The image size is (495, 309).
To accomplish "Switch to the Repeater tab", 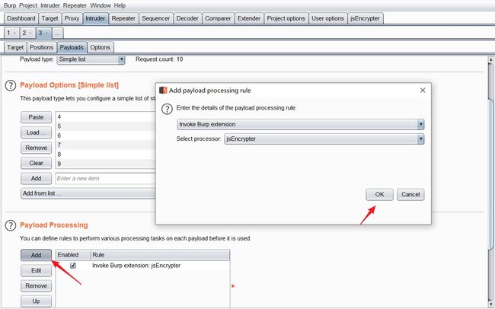I will click(x=123, y=18).
